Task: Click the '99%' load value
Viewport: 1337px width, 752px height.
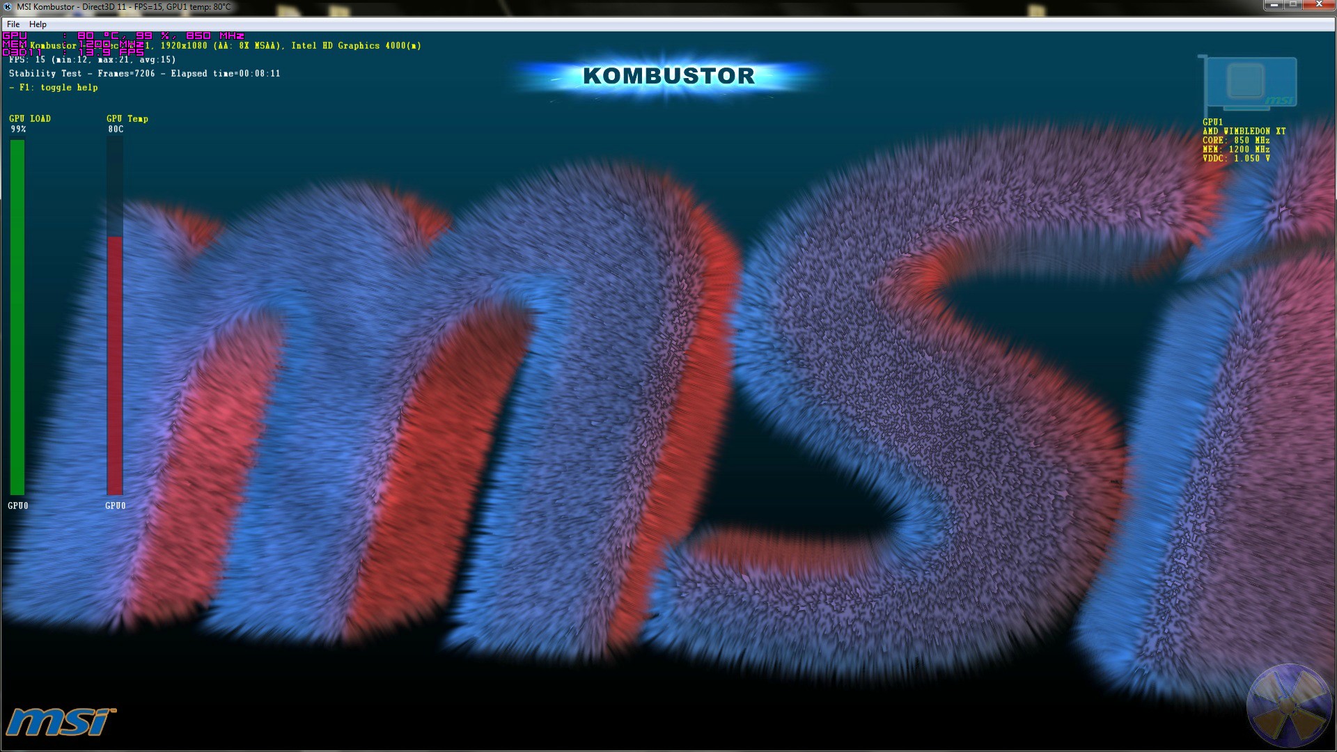Action: [x=19, y=130]
